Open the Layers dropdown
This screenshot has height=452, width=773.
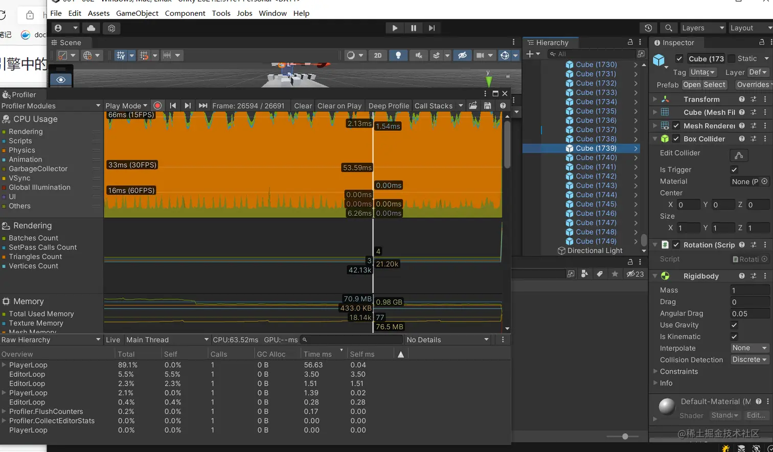click(703, 28)
